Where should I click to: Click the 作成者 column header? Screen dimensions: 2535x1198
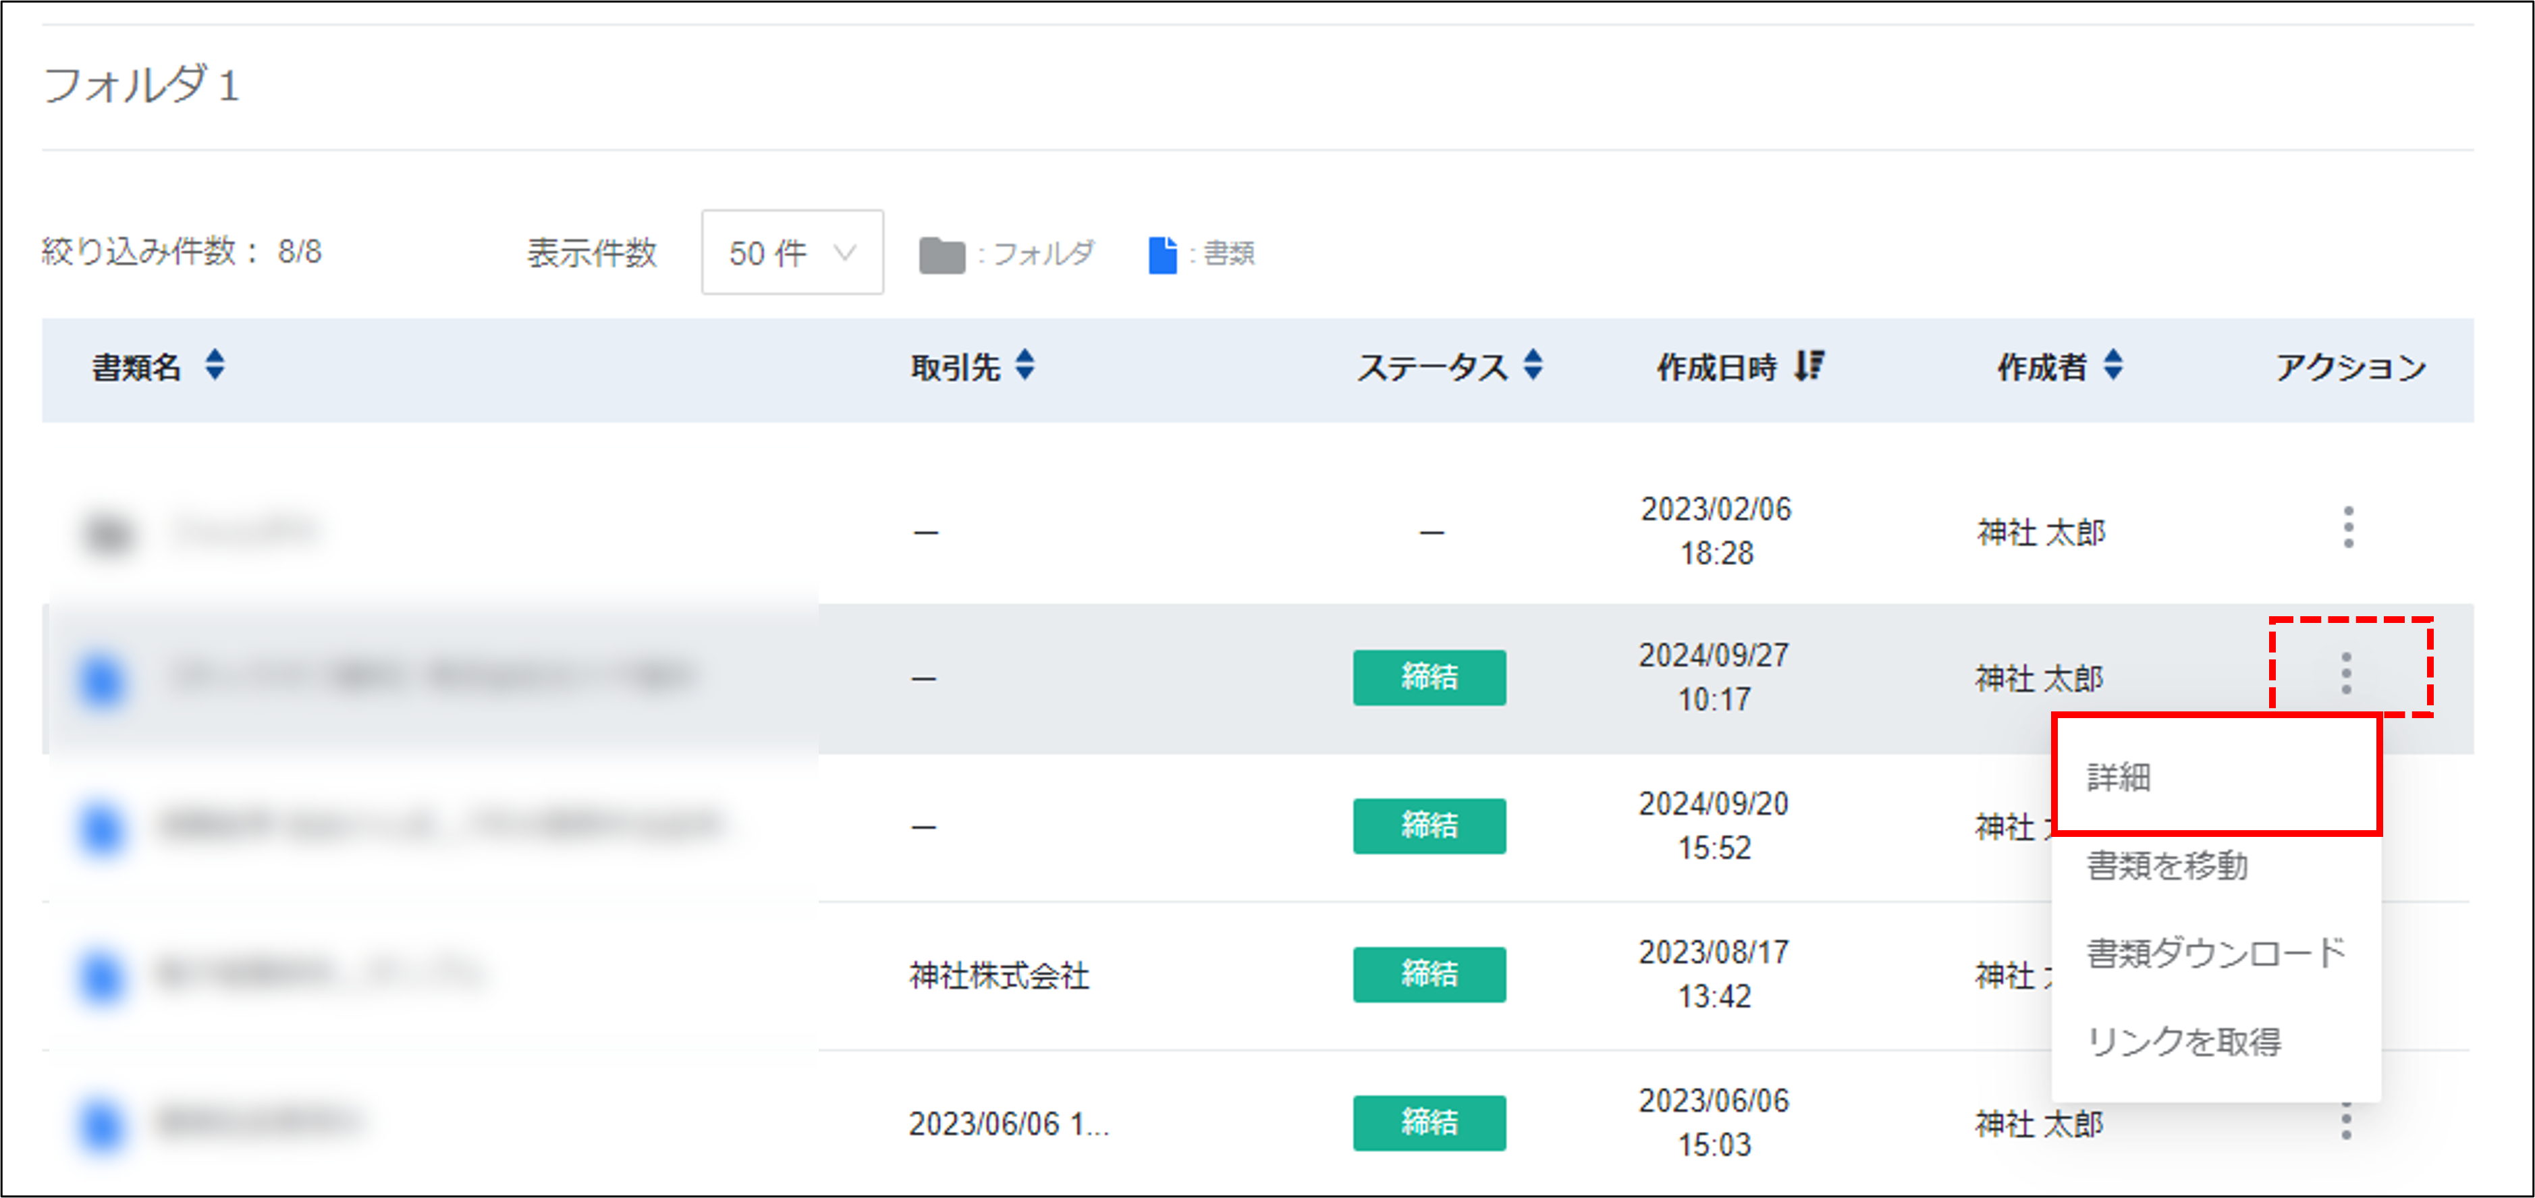2042,367
